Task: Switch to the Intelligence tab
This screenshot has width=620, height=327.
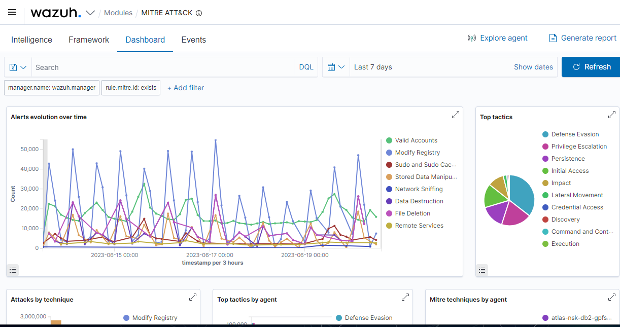Action: click(31, 40)
